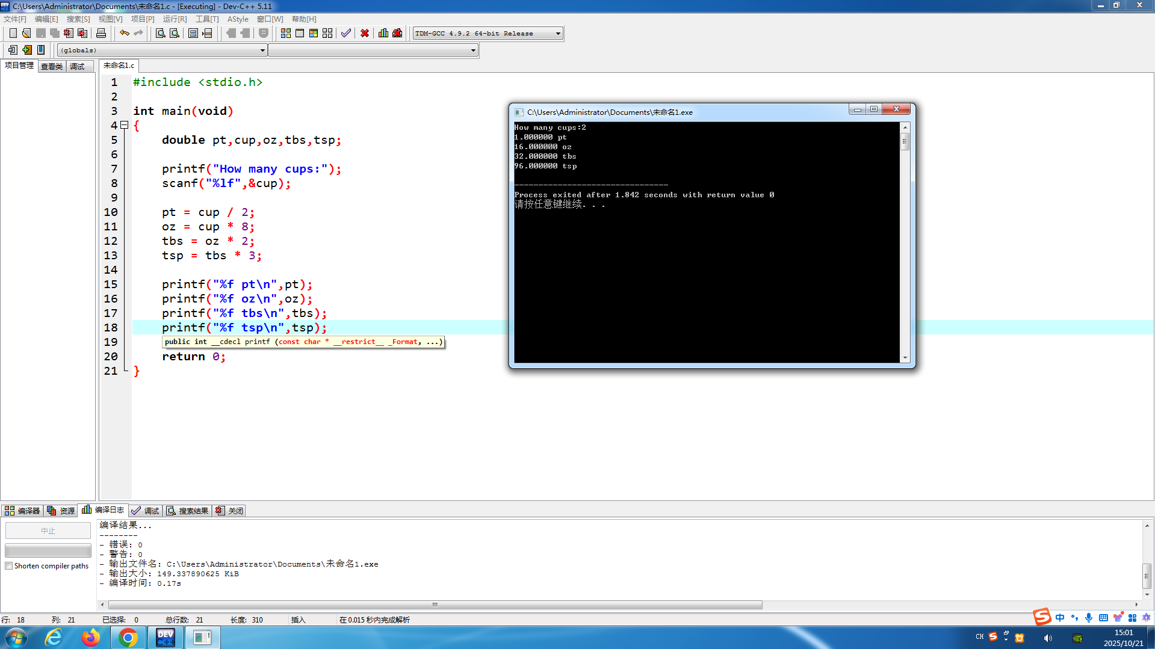Click the new project icon on second toolbar row

coord(13,50)
